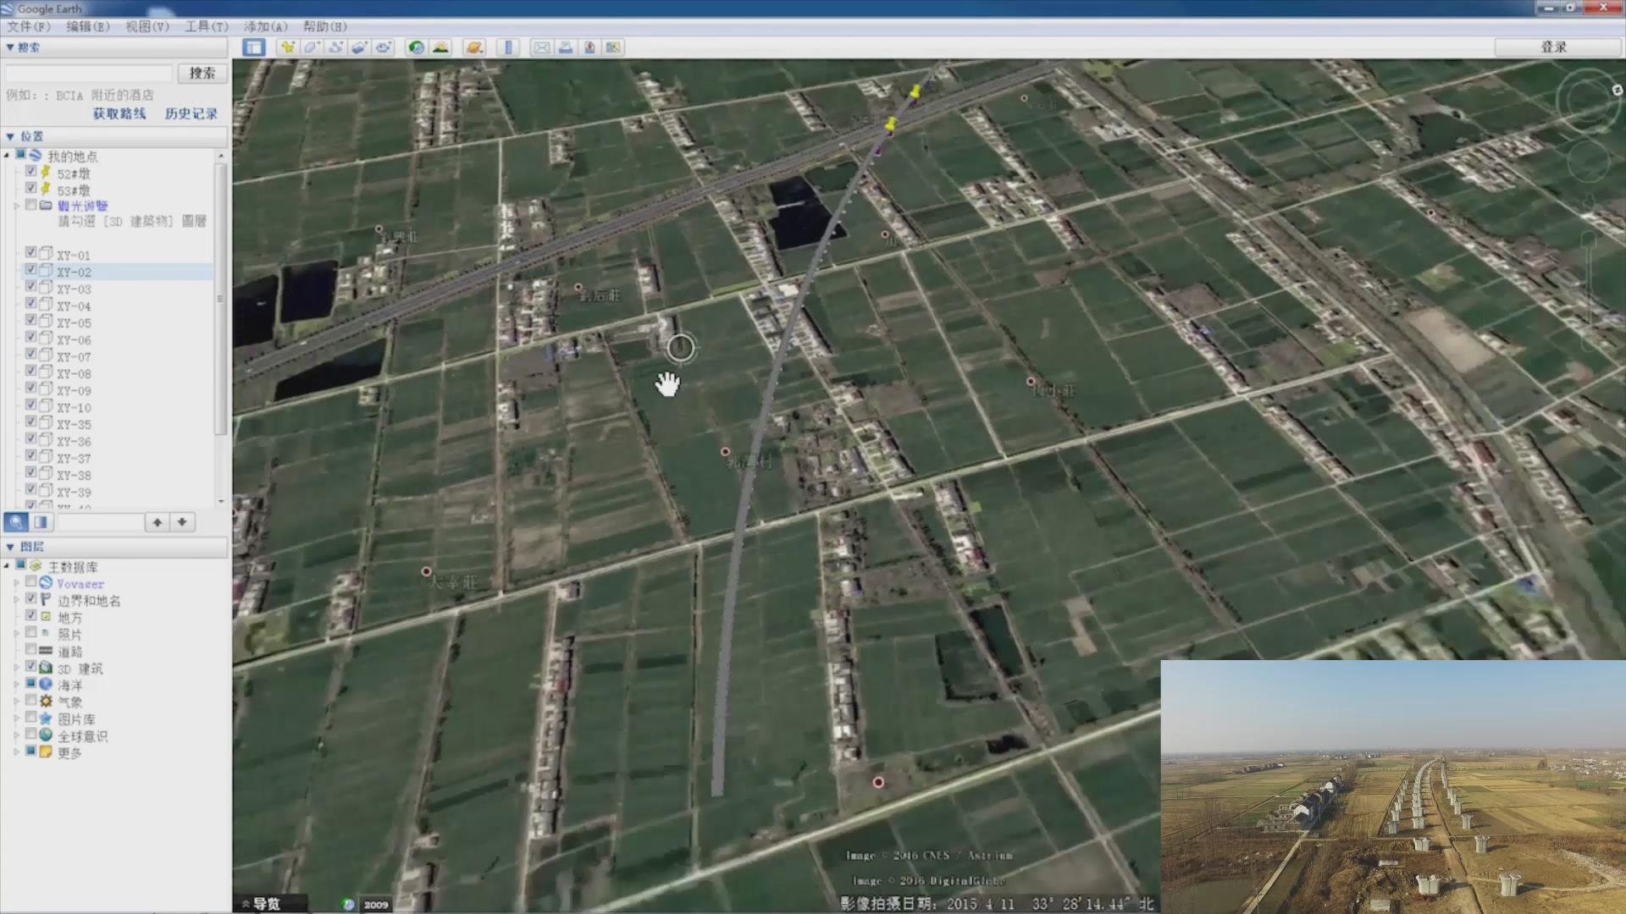
Task: Click the 历史记录 link
Action: (x=191, y=113)
